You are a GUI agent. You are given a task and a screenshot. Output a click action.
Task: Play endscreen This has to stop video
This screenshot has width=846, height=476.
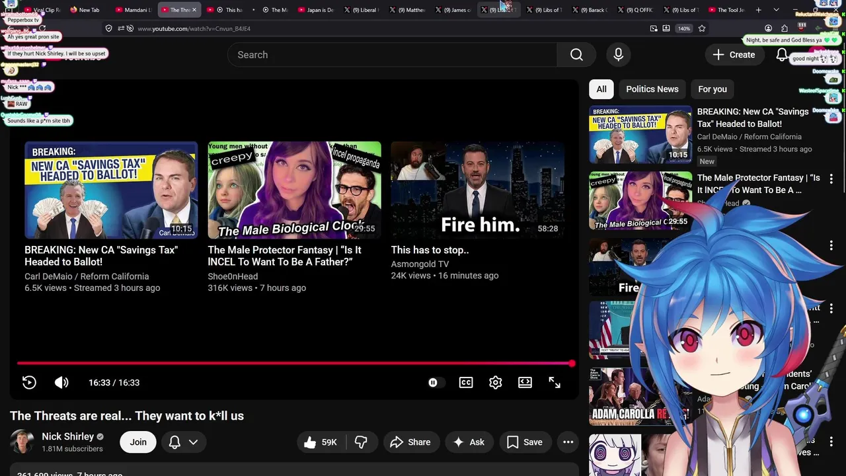[x=477, y=190]
